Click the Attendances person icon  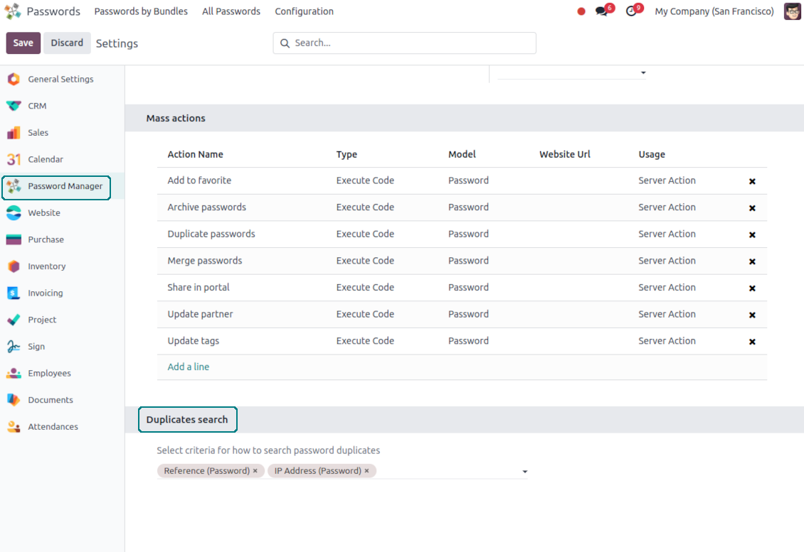tap(14, 426)
